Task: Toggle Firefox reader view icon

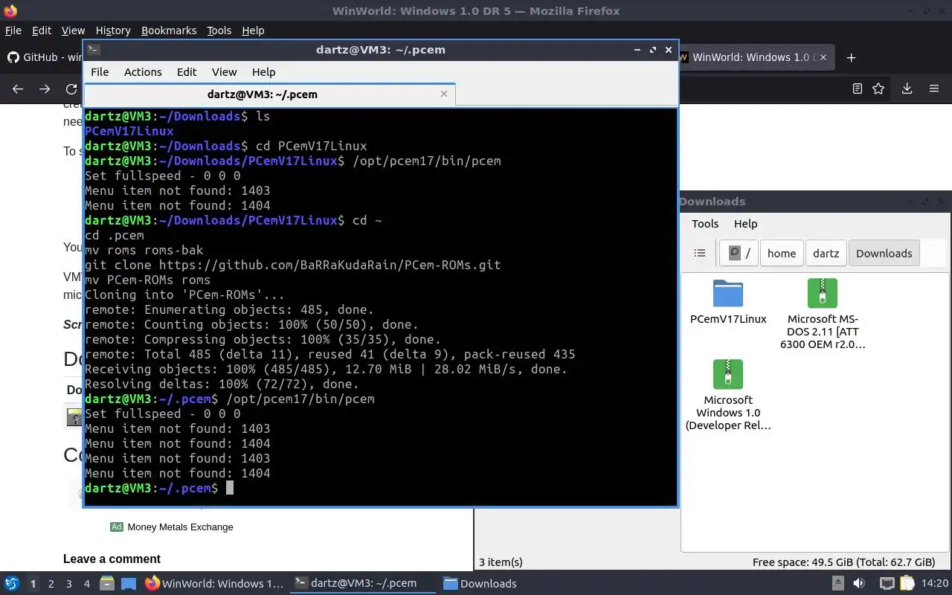Action: pos(857,89)
